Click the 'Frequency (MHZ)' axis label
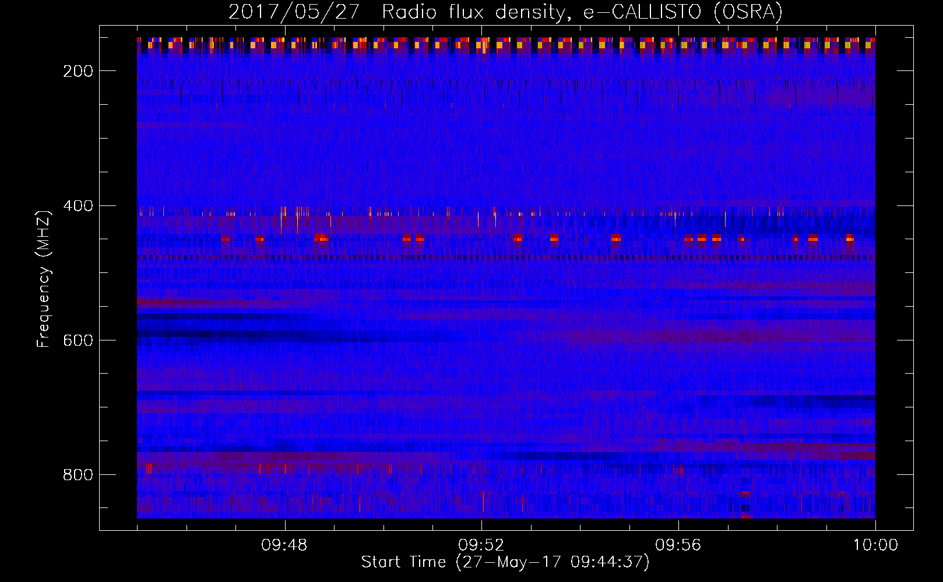The image size is (943, 582). click(x=44, y=279)
